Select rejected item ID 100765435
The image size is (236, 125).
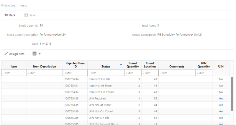pyautogui.click(x=71, y=105)
